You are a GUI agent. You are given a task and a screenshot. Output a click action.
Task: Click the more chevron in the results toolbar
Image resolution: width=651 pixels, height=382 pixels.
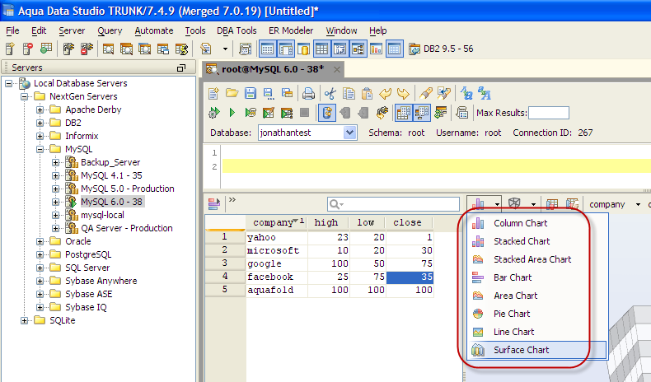pyautogui.click(x=232, y=199)
